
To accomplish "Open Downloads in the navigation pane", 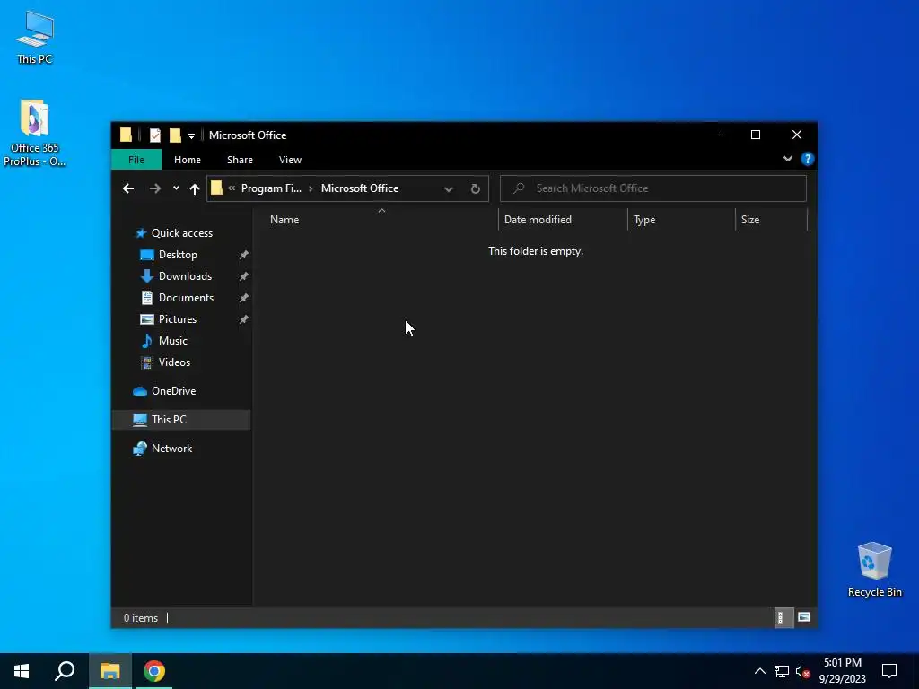I will 185,276.
